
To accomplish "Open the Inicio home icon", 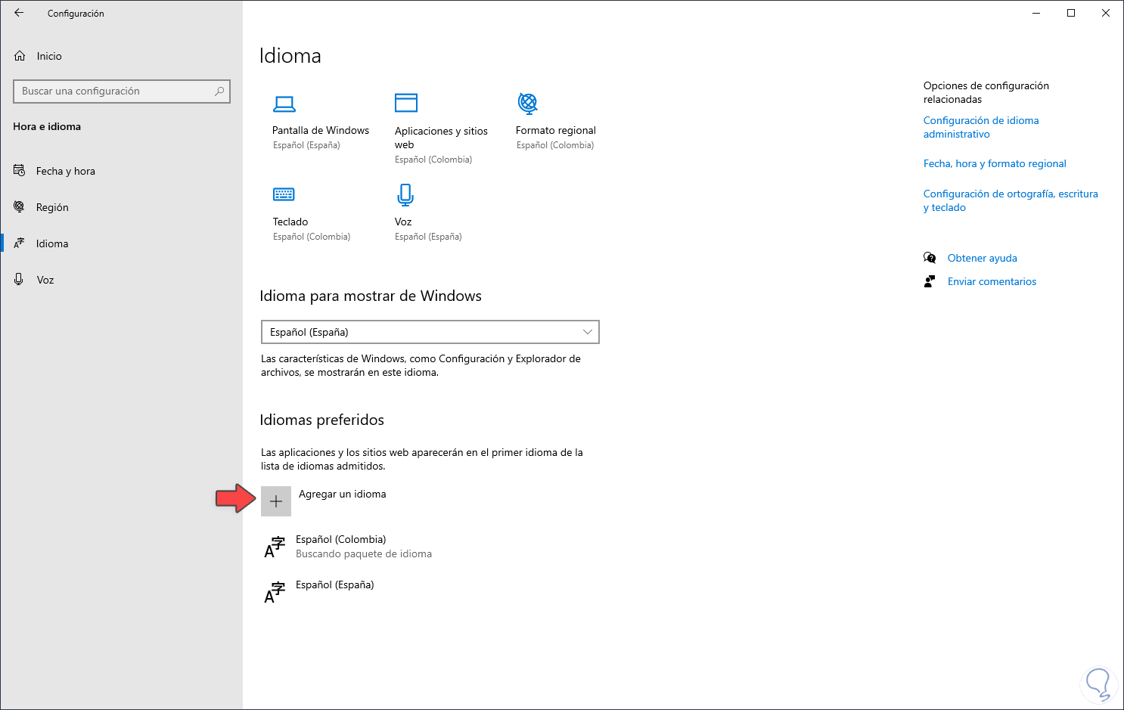I will click(x=20, y=56).
